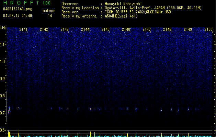Click the 1.0 kHz axis label
216x137 pixels.
pyautogui.click(x=3, y=62)
